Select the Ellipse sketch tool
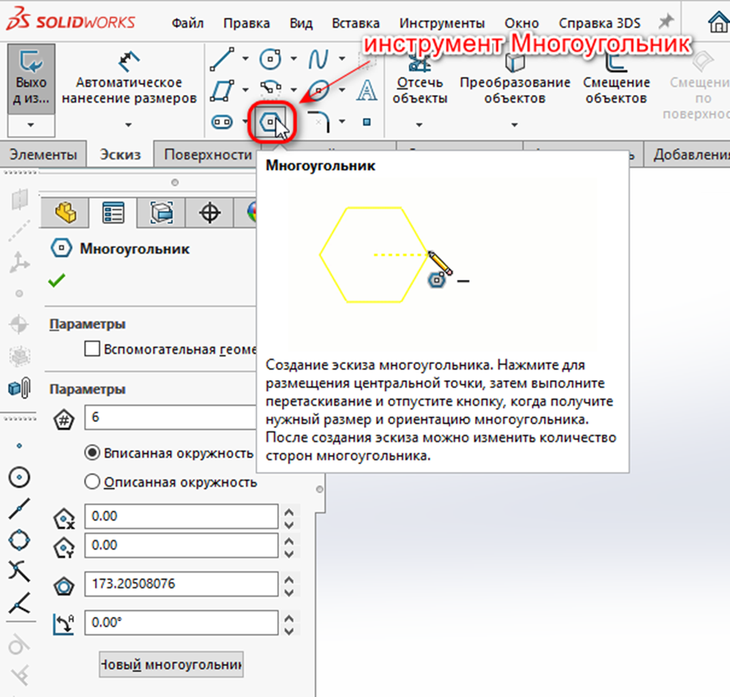Screen dimensions: 730x697 (x=319, y=90)
